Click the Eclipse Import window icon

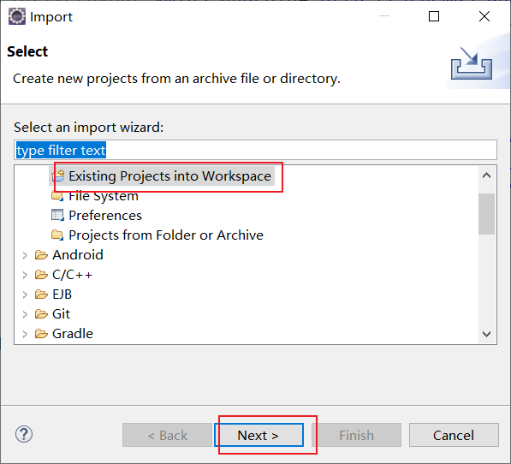point(17,16)
